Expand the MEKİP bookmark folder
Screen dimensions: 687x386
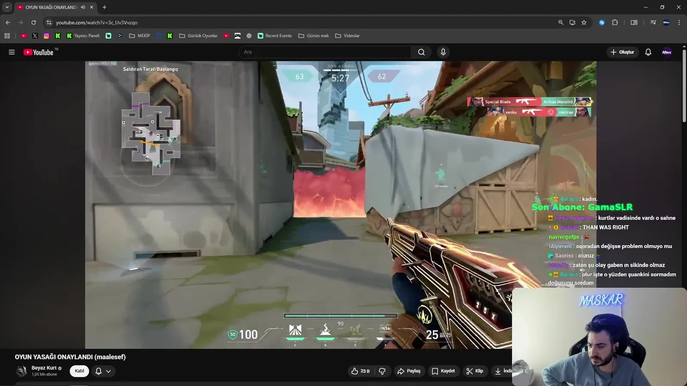140,36
